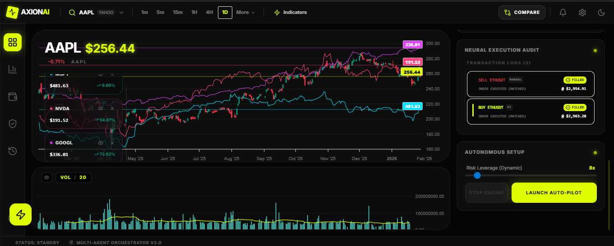Select the 1H timeframe
Image resolution: width=614 pixels, height=246 pixels.
click(194, 13)
